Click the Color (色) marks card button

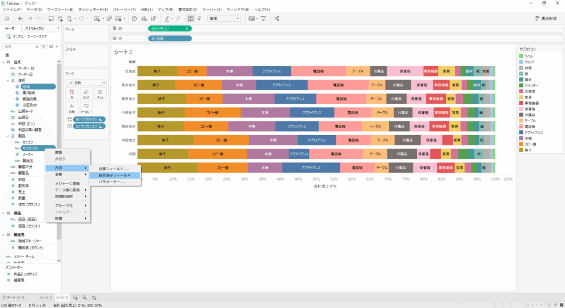(72, 93)
